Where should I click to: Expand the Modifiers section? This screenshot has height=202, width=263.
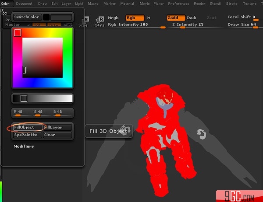coord(24,146)
